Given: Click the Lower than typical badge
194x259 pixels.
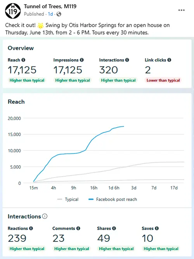Looking at the screenshot, I should point(163,80).
